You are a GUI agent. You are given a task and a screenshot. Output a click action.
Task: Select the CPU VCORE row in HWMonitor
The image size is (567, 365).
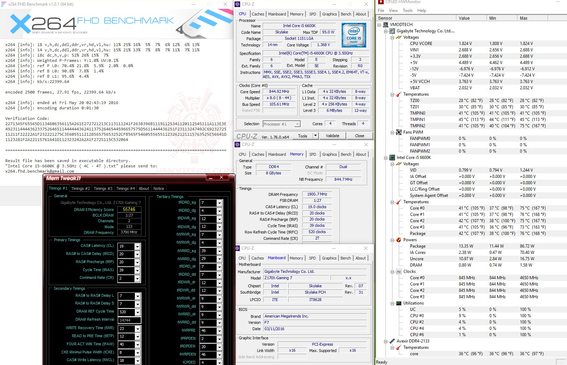pos(472,44)
